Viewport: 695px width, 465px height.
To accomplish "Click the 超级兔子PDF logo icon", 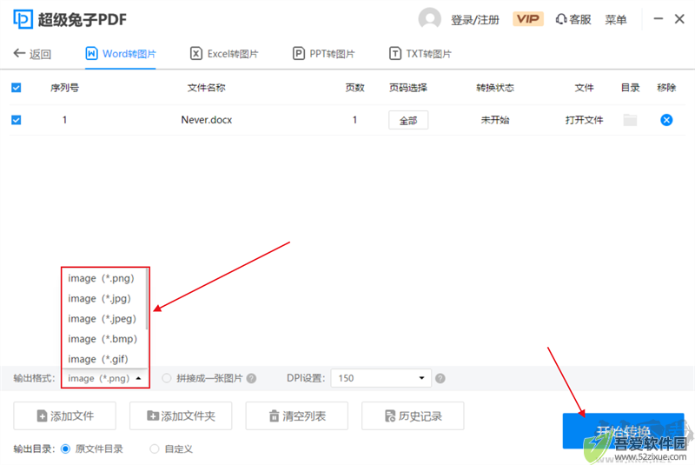I will (x=23, y=19).
